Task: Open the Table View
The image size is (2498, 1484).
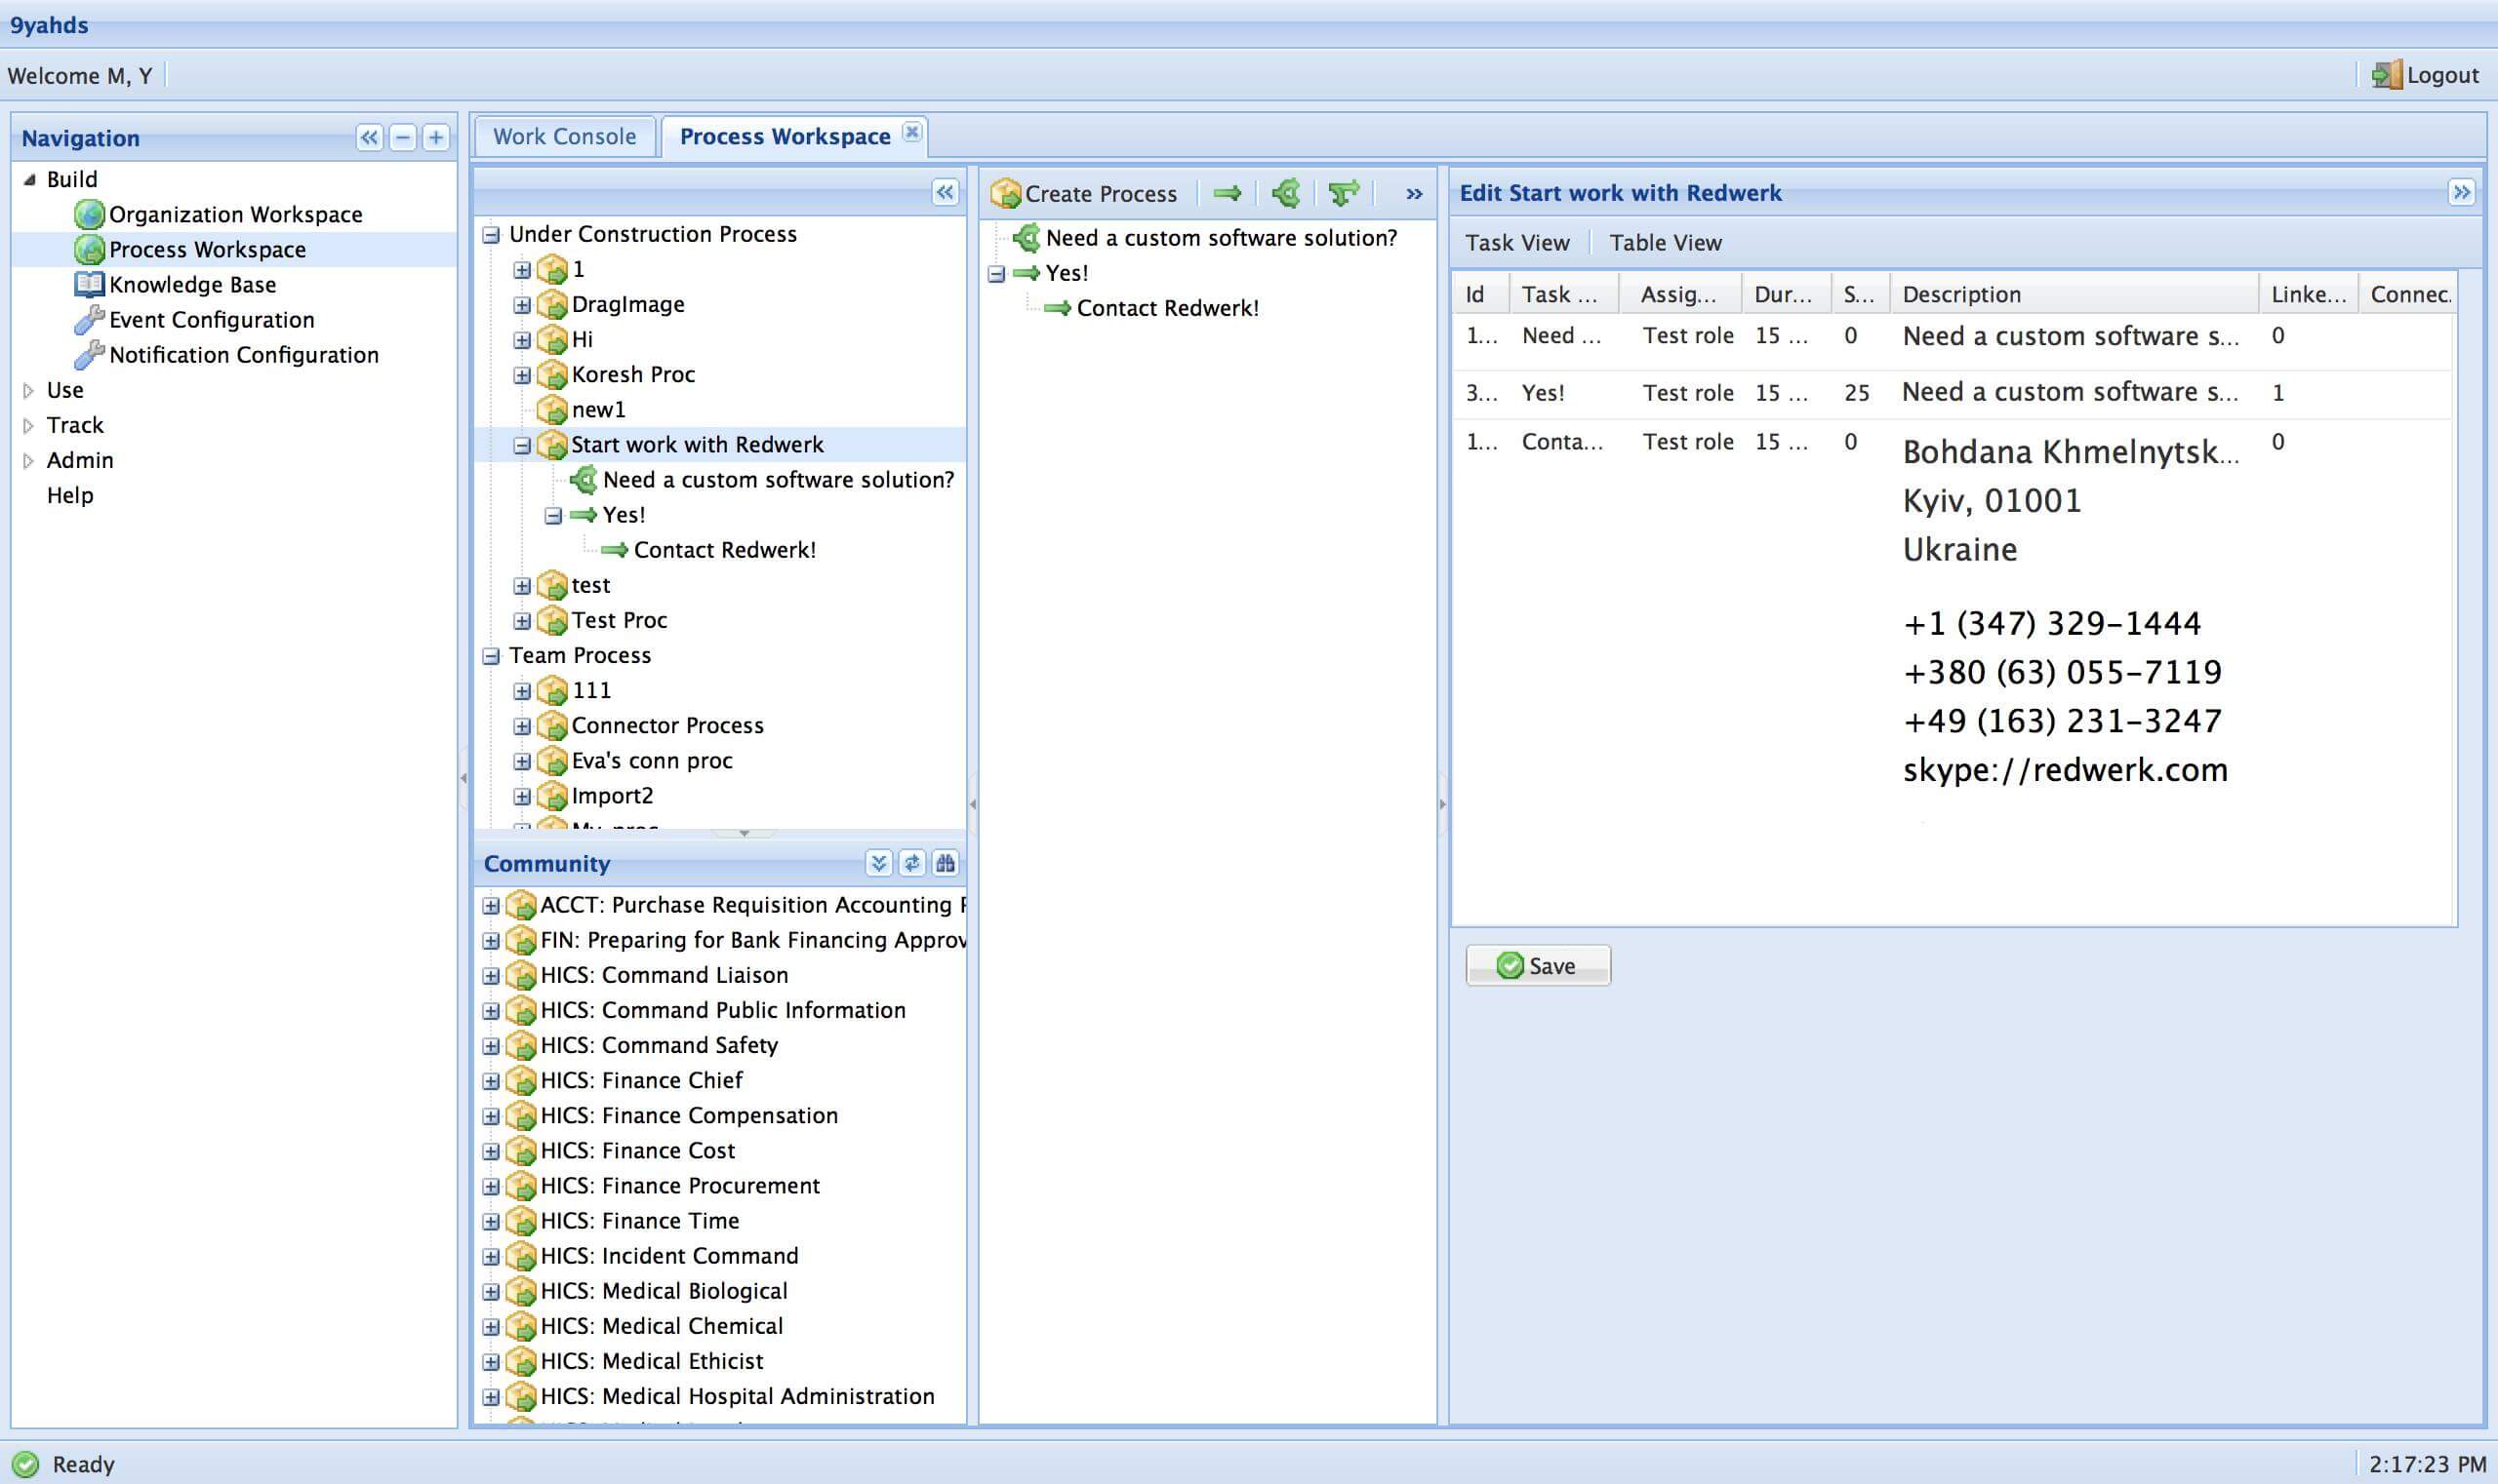Action: pyautogui.click(x=1666, y=242)
